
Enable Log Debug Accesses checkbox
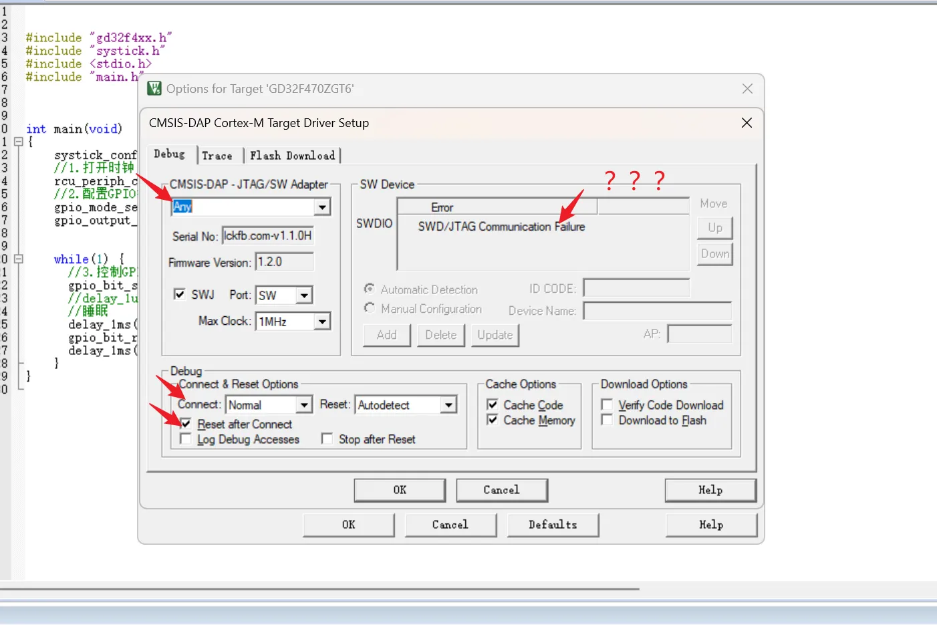[186, 439]
